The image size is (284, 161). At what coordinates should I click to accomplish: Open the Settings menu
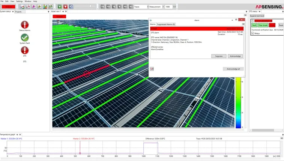coord(19,1)
